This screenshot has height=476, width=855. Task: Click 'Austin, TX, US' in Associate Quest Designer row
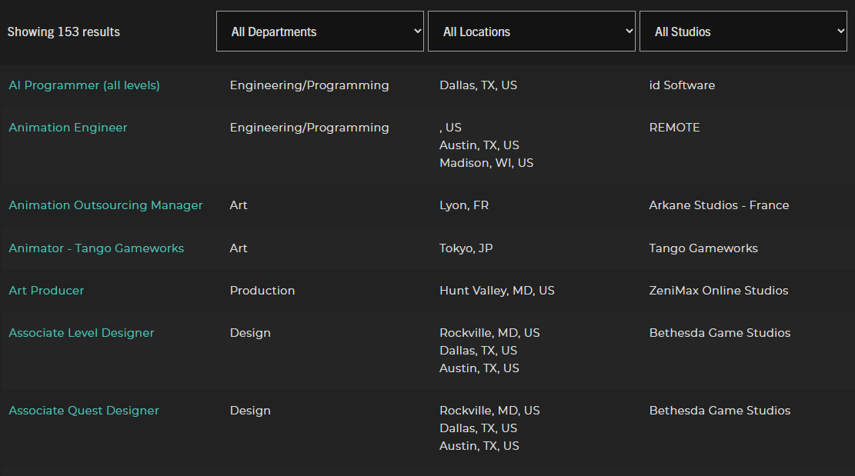(479, 446)
